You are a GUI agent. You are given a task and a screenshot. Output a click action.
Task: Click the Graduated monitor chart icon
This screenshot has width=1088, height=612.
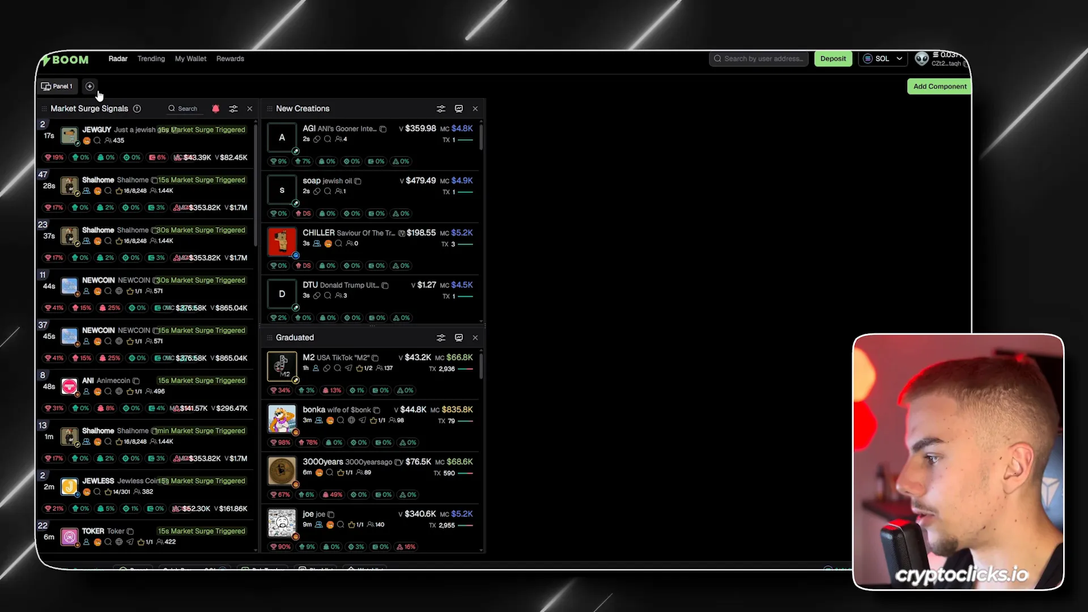[x=459, y=338]
